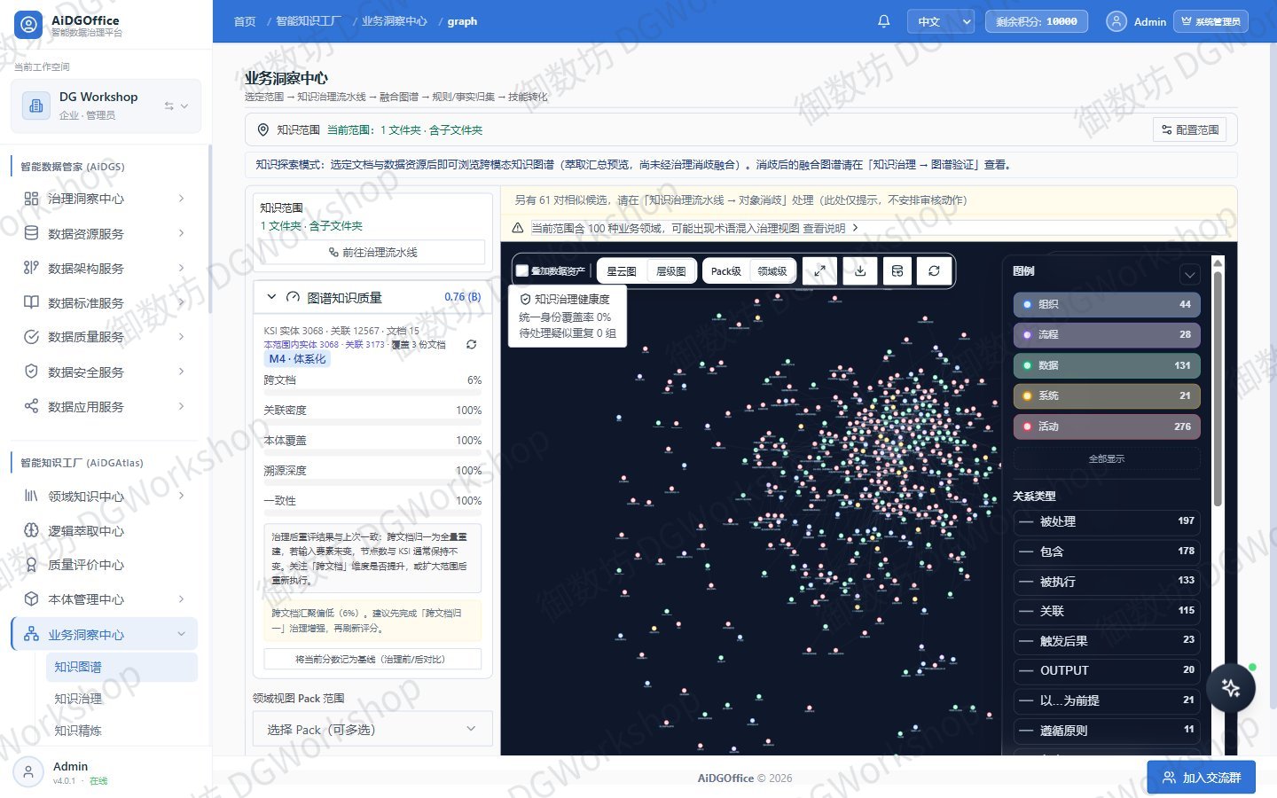The height and width of the screenshot is (798, 1277).
Task: Click the 加入交流群 button
Action: (x=1201, y=778)
